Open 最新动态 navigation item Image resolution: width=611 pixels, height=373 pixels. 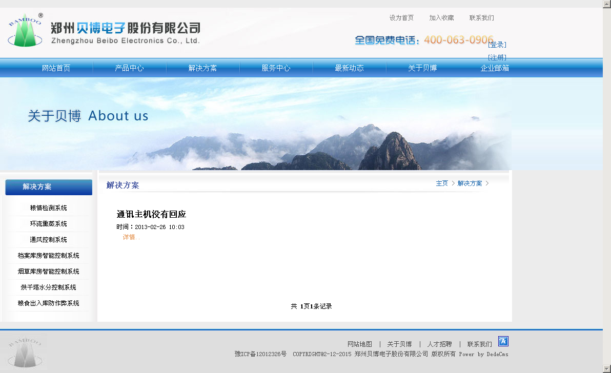(349, 68)
